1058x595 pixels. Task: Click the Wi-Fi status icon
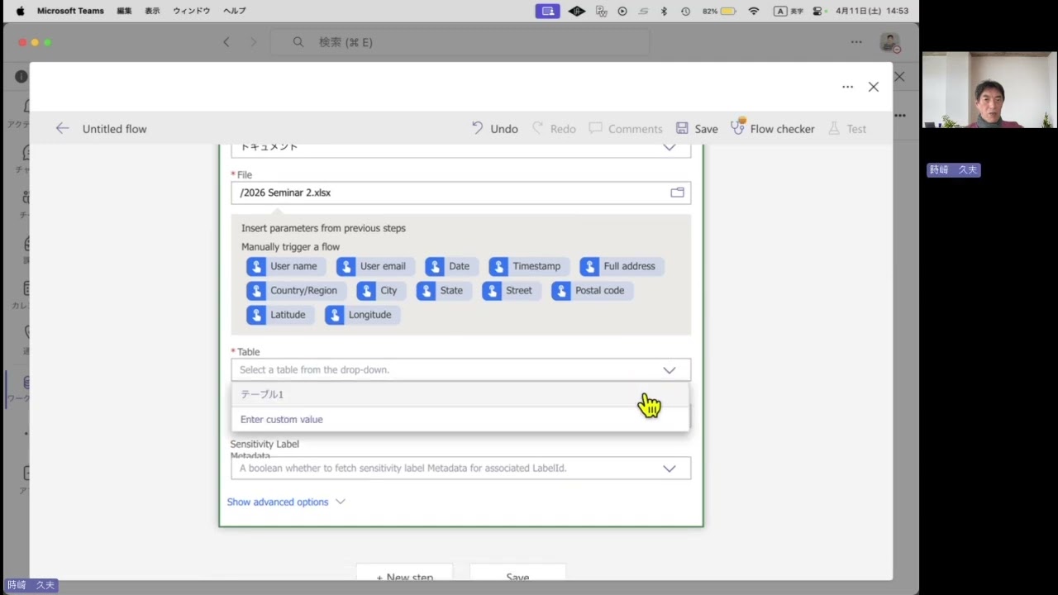(x=753, y=11)
